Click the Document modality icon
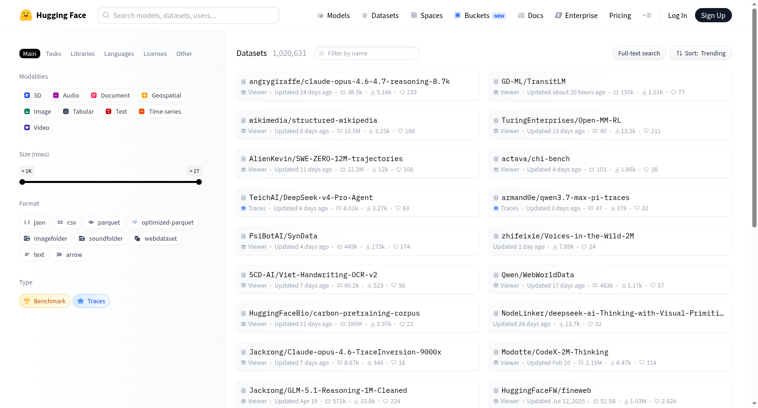The height and width of the screenshot is (408, 758). coord(94,95)
